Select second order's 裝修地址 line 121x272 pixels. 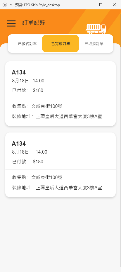(x=57, y=188)
